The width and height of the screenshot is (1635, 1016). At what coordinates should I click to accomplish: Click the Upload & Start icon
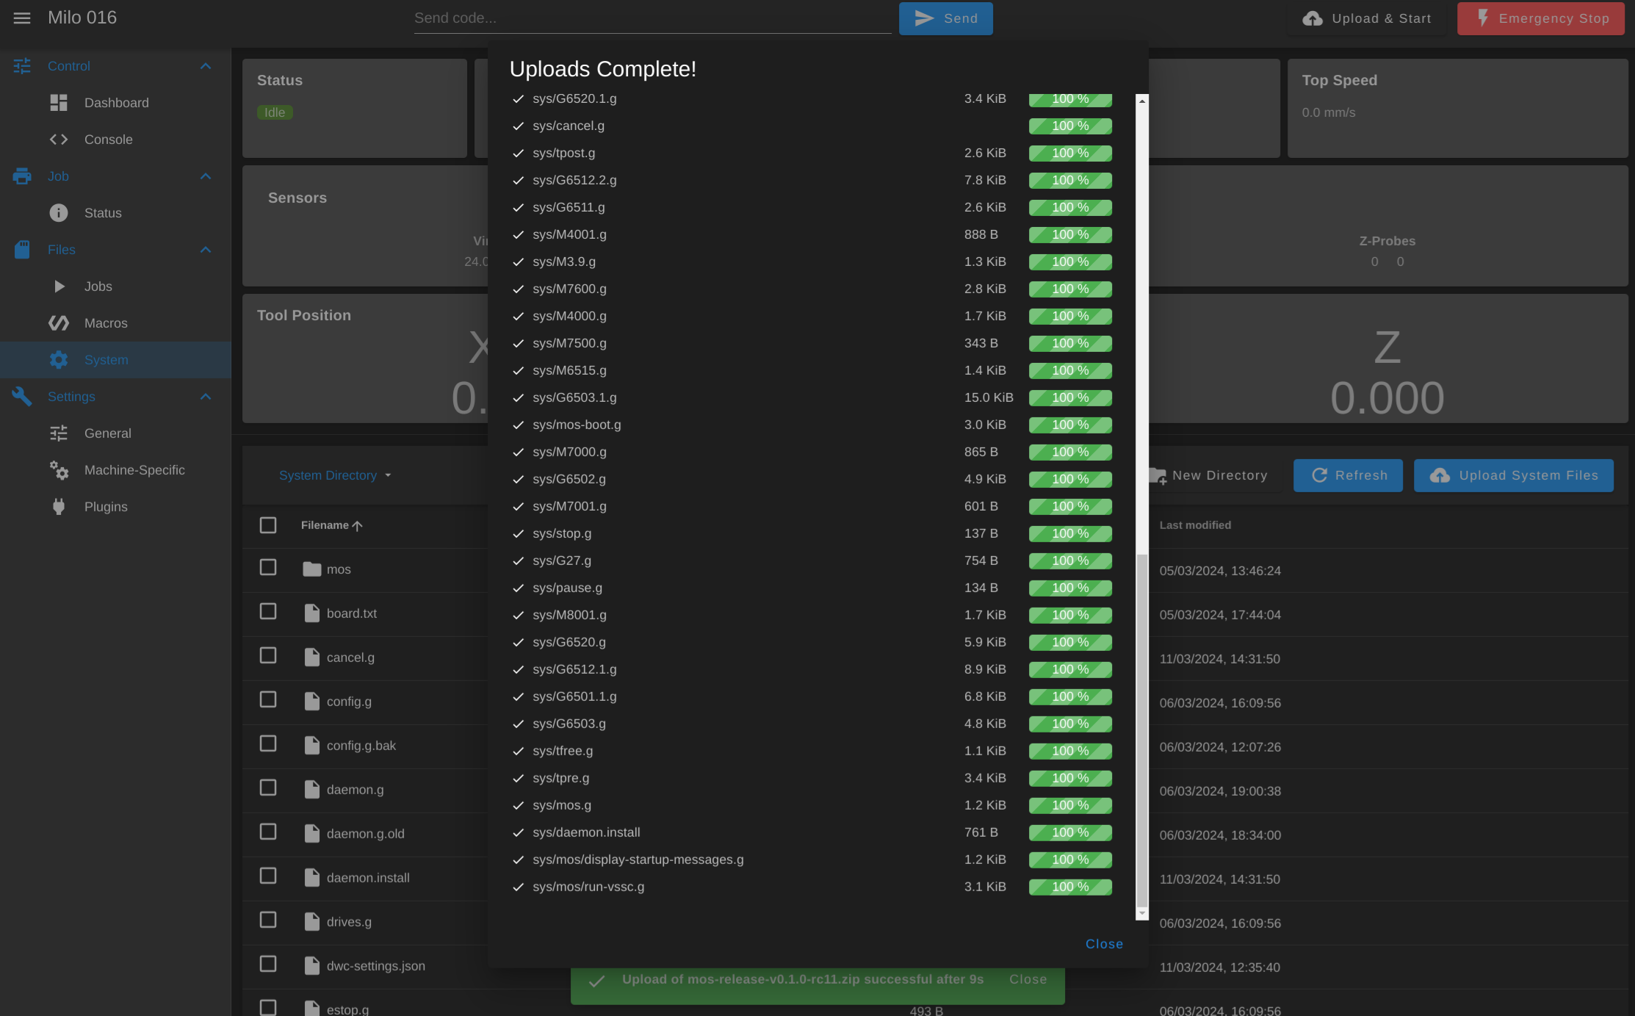pos(1312,18)
